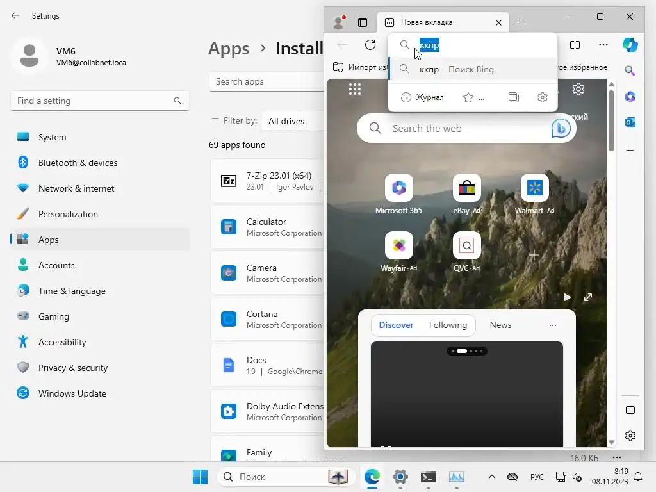Show hidden tray icons chevron
656x492 pixels.
click(x=492, y=477)
